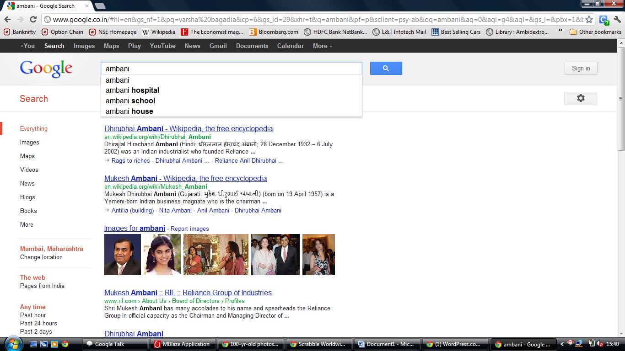Show hidden bookmarks using the chevron
Screen dimensions: 625x351
pos(560,31)
